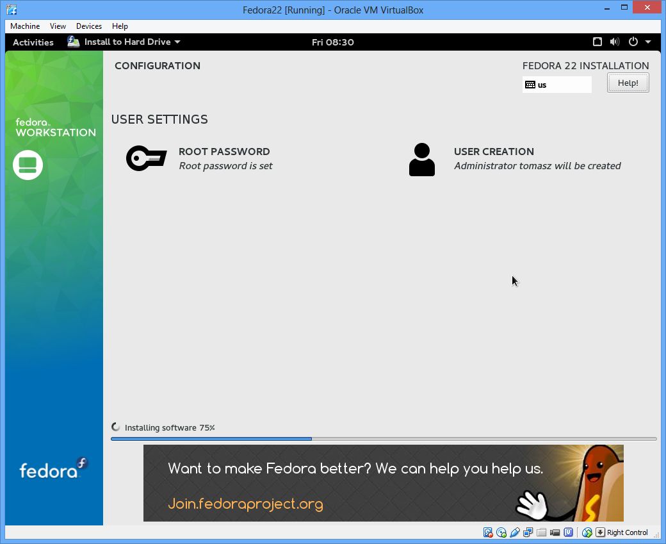
Task: Click the USB devices status icon
Action: (515, 532)
